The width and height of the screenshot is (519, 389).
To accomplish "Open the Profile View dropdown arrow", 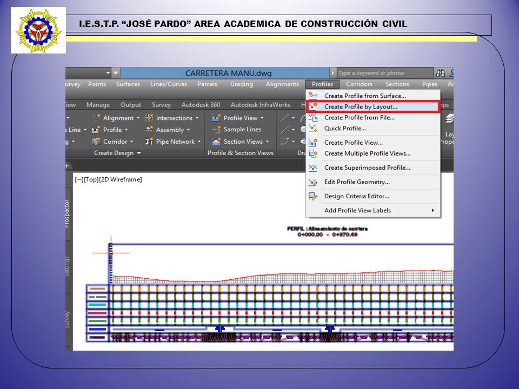I will pyautogui.click(x=262, y=118).
